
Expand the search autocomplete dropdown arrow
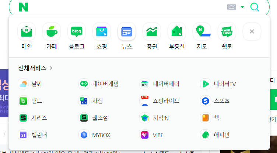[x=242, y=7]
